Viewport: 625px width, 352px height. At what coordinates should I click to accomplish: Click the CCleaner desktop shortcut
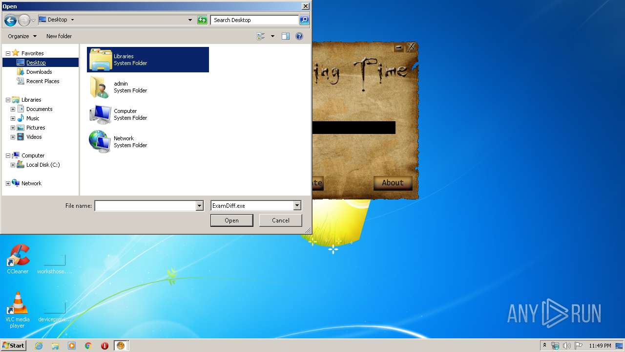(x=18, y=259)
